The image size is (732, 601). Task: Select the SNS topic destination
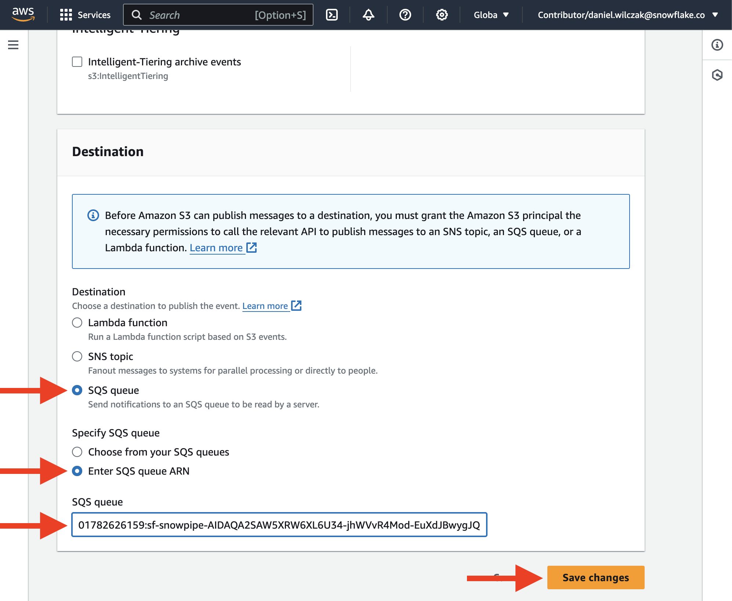click(77, 356)
